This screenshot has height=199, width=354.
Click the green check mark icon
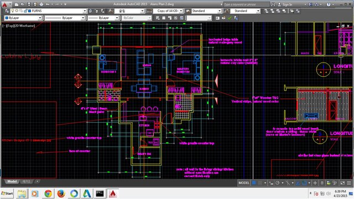[230, 18]
